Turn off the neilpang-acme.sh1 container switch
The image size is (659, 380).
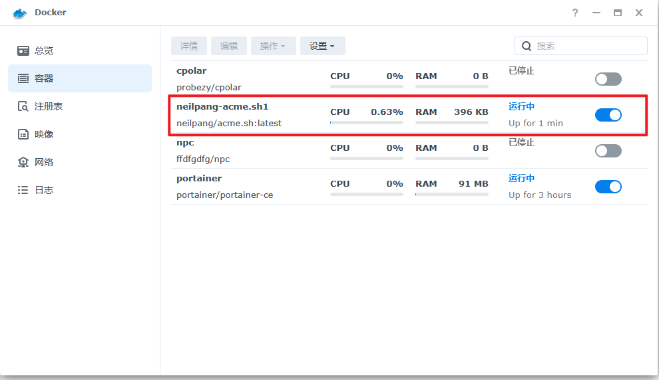pos(608,115)
